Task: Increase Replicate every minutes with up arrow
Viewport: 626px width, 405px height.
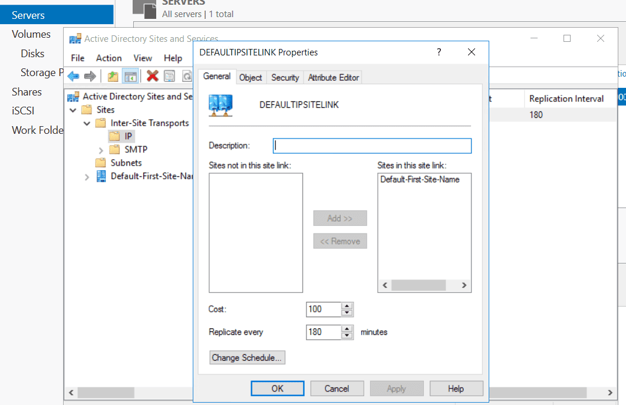Action: tap(347, 329)
